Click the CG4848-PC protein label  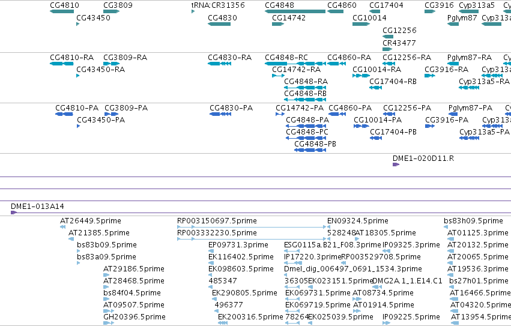307,132
